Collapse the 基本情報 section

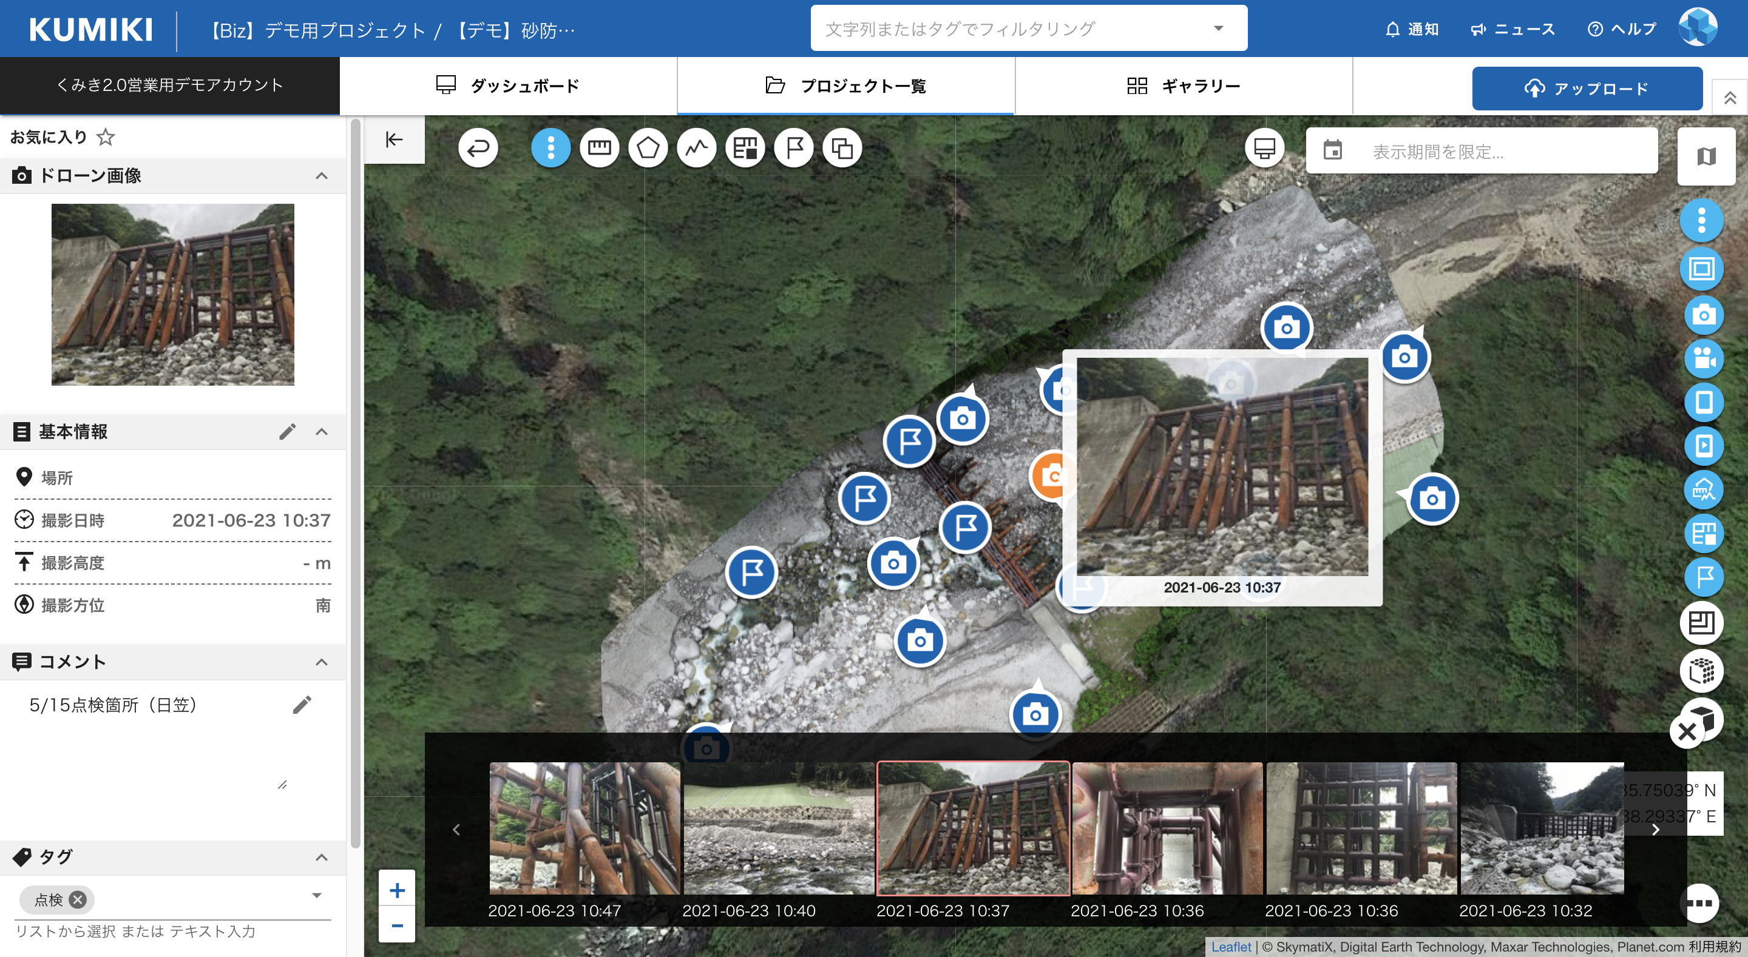pyautogui.click(x=322, y=432)
